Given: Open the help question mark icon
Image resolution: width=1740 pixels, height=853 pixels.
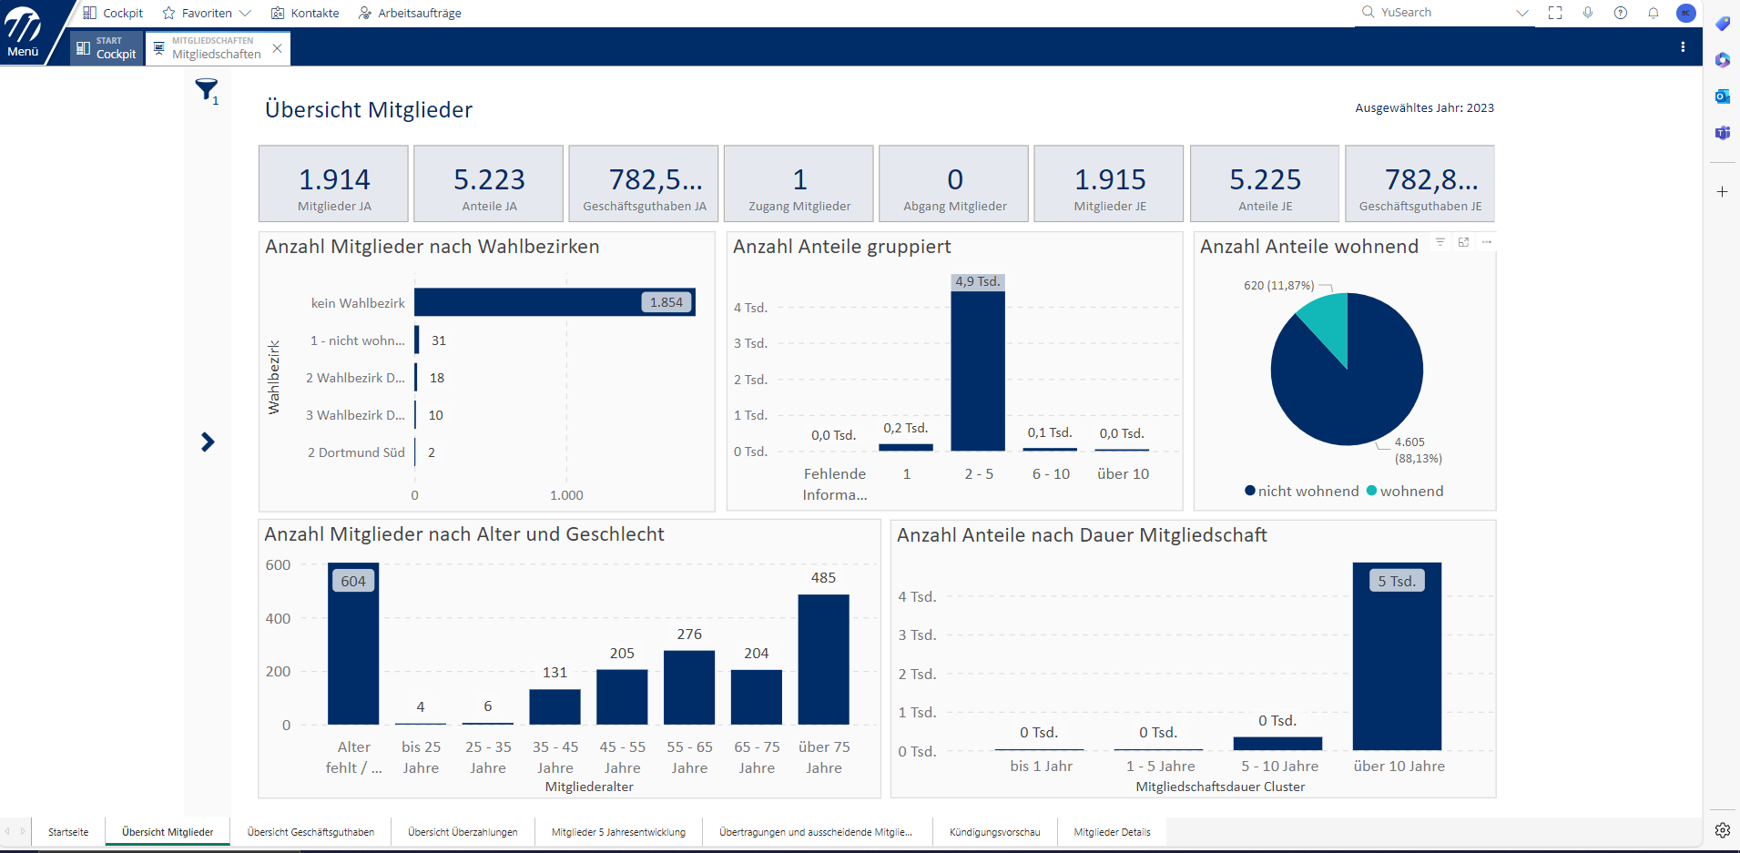Looking at the screenshot, I should 1621,13.
